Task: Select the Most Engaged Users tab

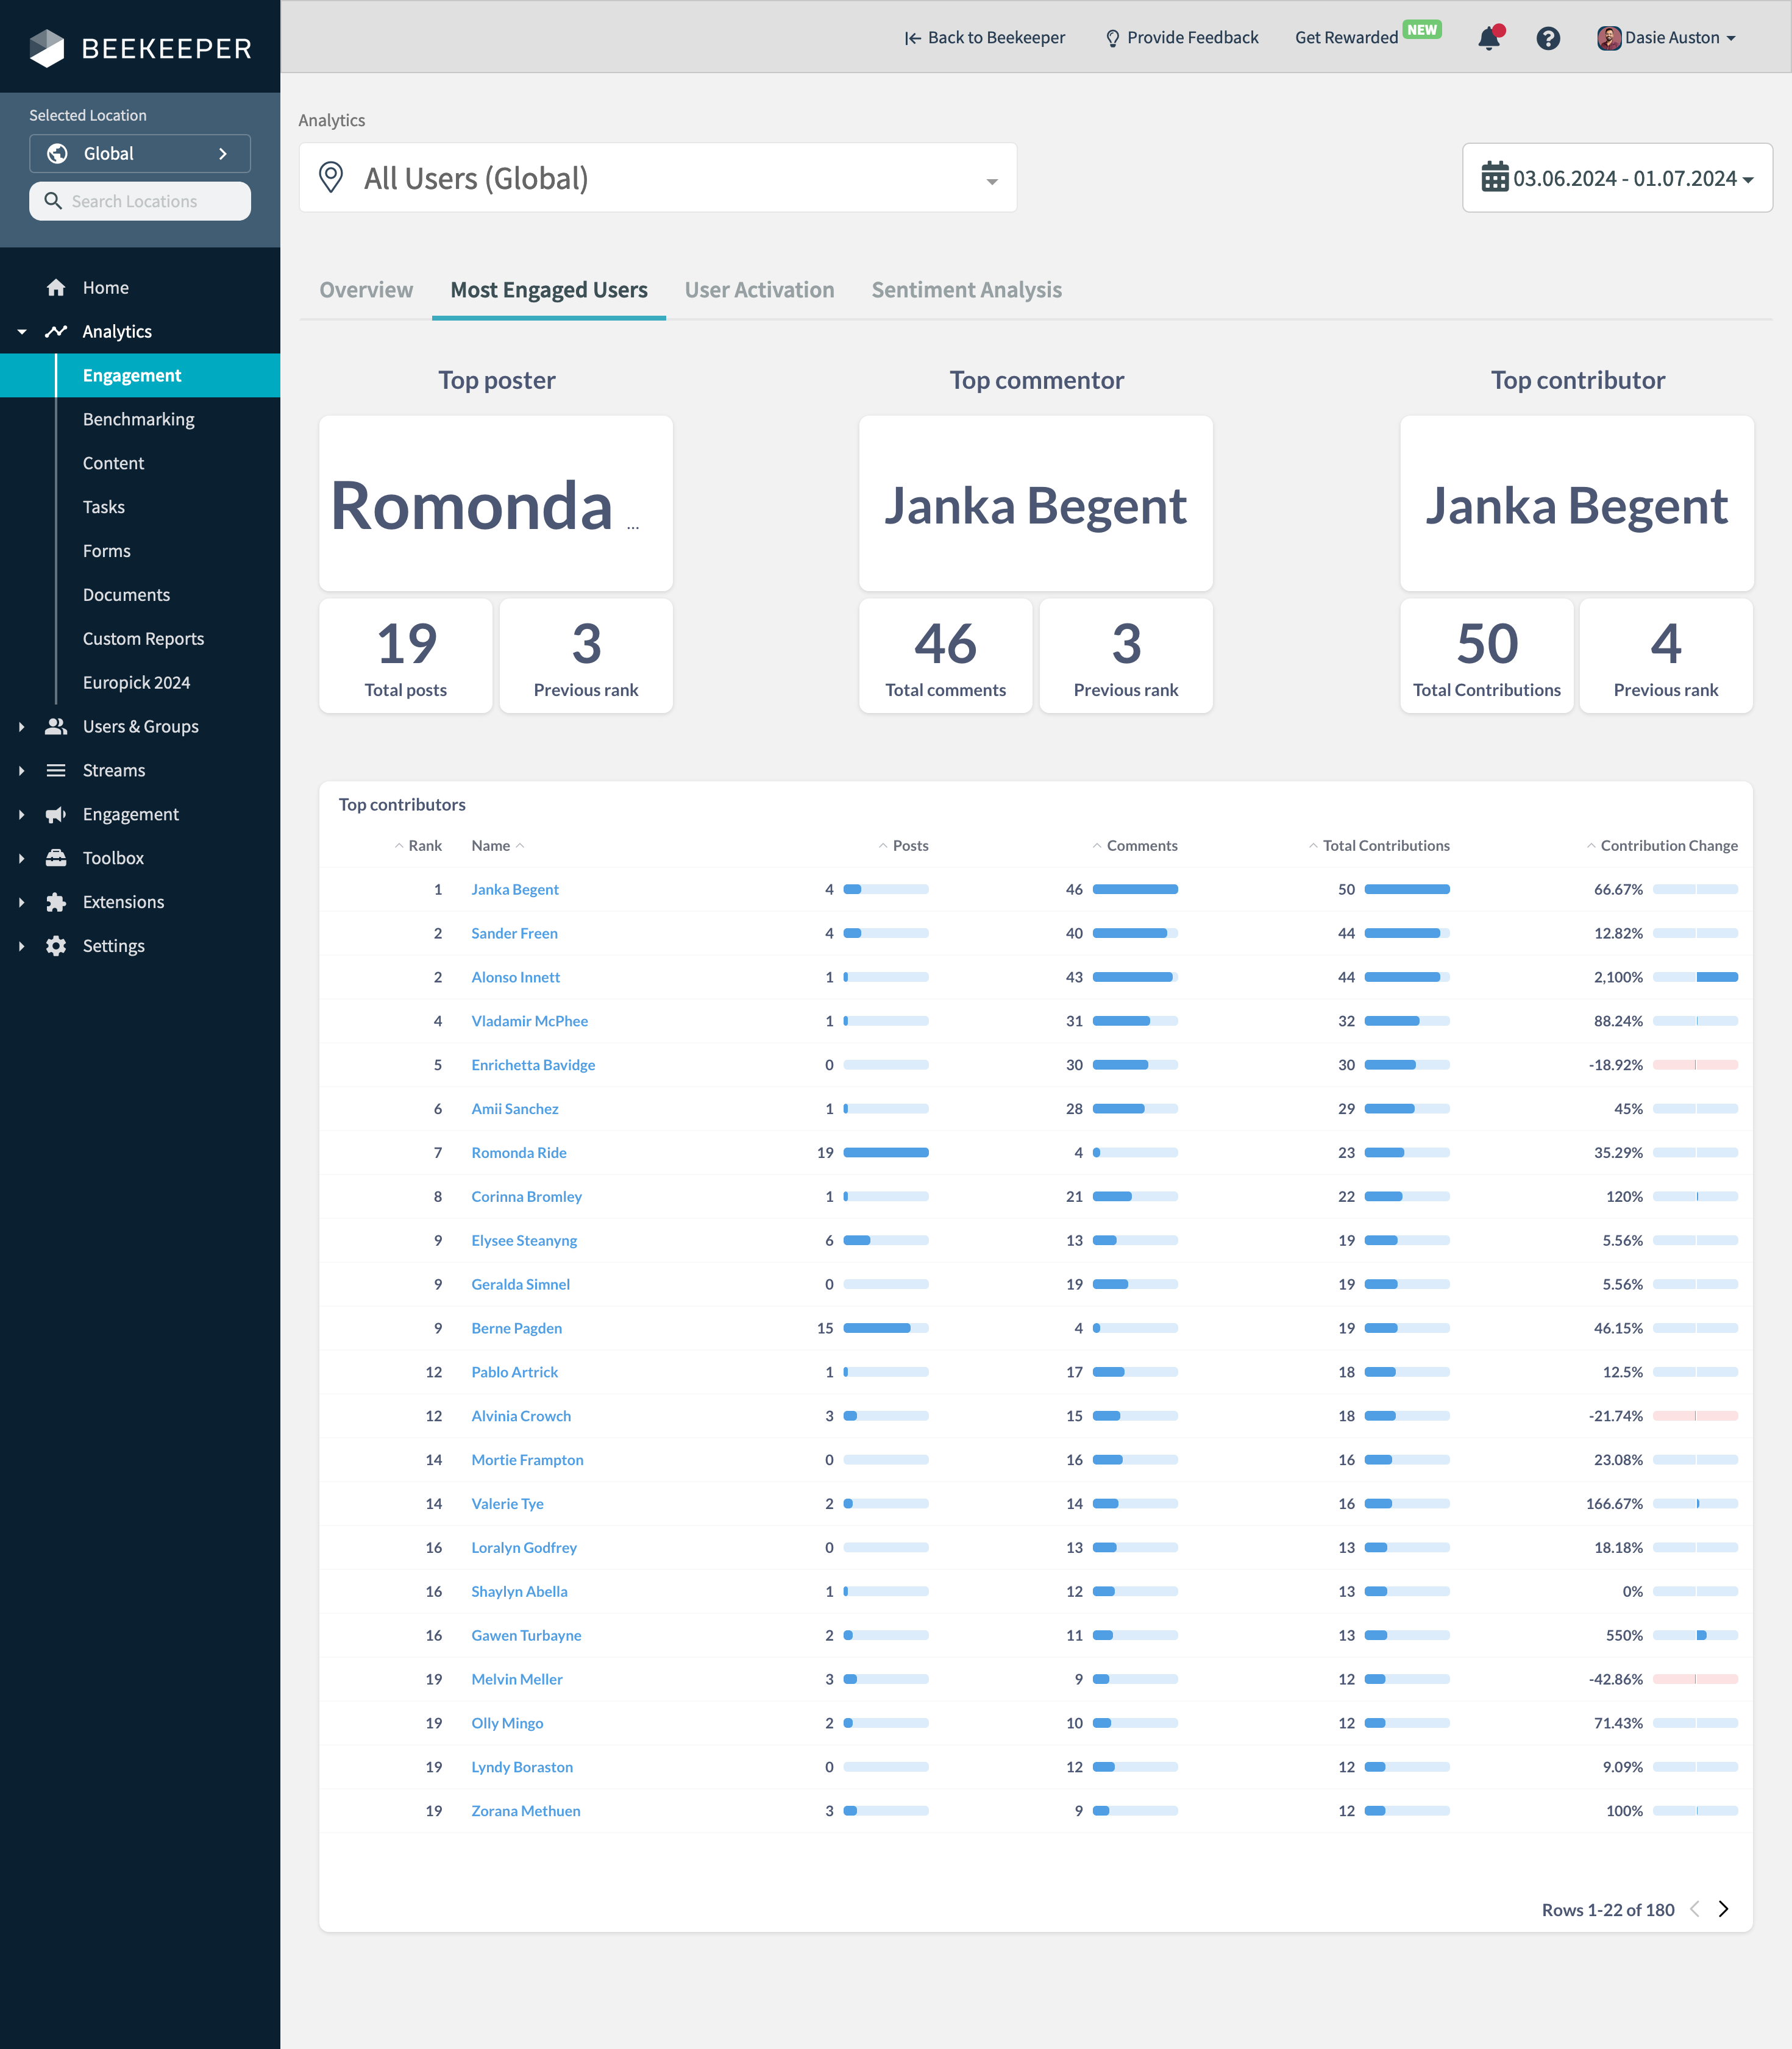Action: [549, 290]
